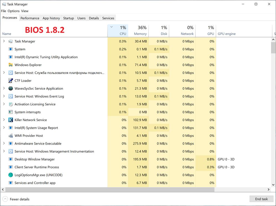Click the horizontal scrollbar left arrow
276x206 pixels.
tap(3, 189)
